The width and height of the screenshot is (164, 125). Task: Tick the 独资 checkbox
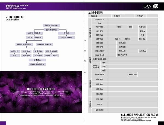(x=120, y=39)
